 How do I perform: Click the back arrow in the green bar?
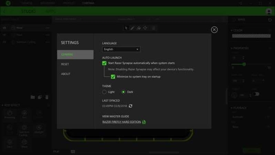click(x=4, y=12)
